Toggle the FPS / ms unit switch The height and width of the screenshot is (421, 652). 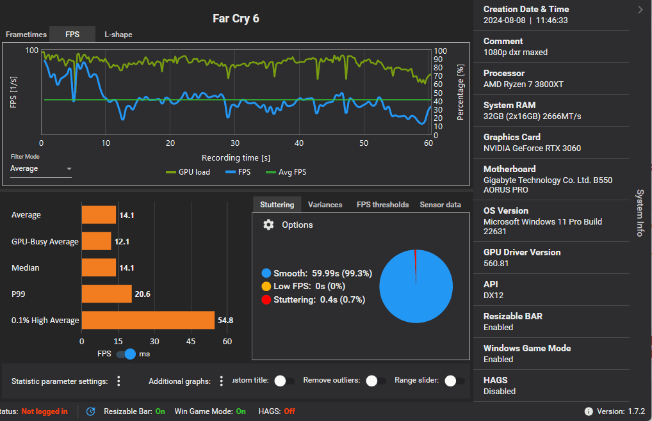pyautogui.click(x=126, y=354)
